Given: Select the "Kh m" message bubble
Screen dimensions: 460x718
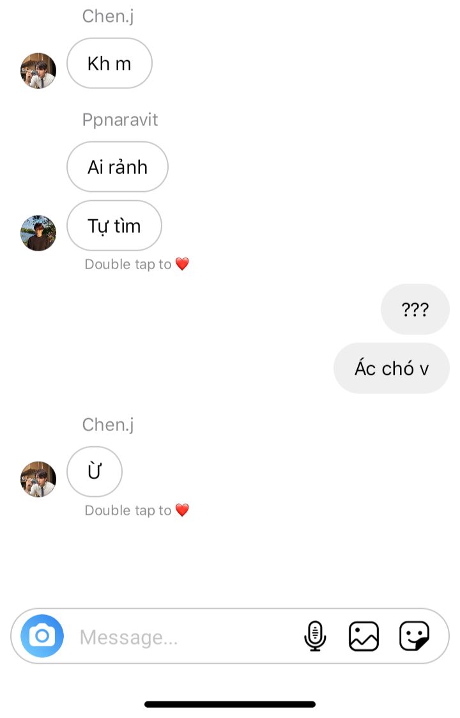Looking at the screenshot, I should coord(109,63).
